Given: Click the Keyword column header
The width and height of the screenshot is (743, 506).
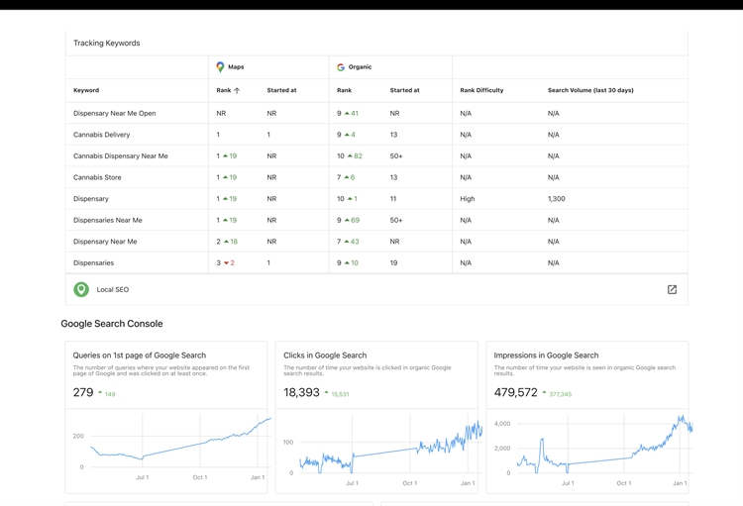Looking at the screenshot, I should pyautogui.click(x=86, y=90).
